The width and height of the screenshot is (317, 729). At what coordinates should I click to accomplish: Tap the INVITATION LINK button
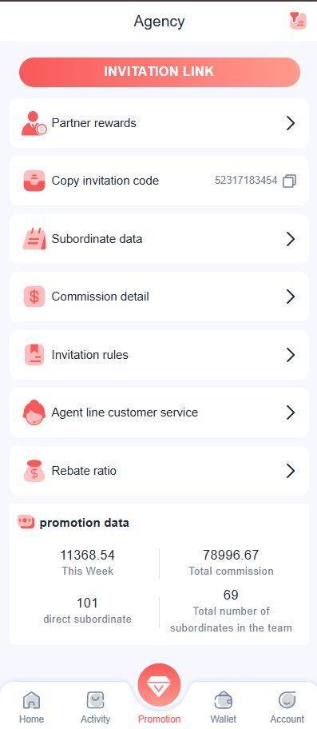click(x=159, y=72)
